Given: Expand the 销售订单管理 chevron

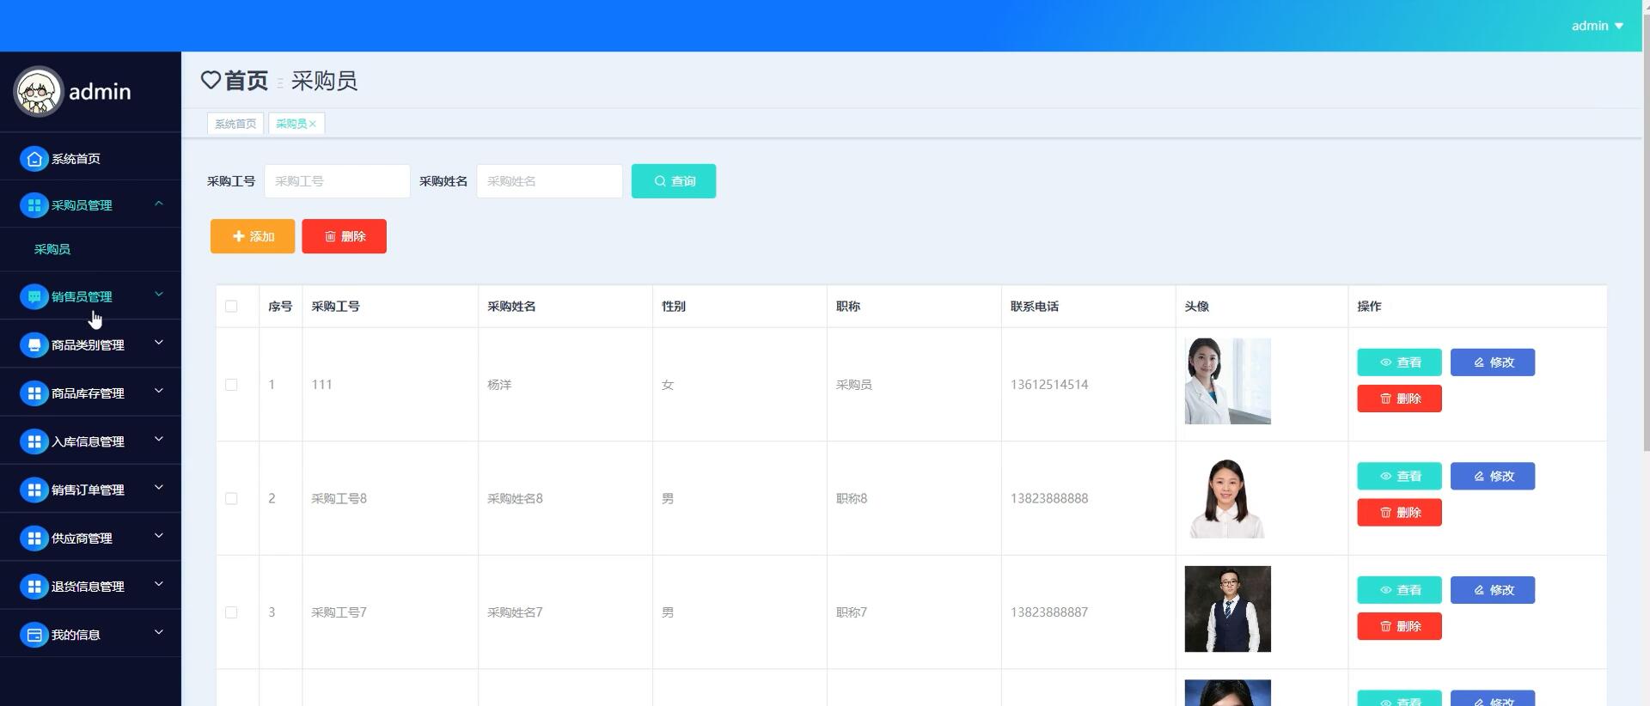Looking at the screenshot, I should point(159,487).
